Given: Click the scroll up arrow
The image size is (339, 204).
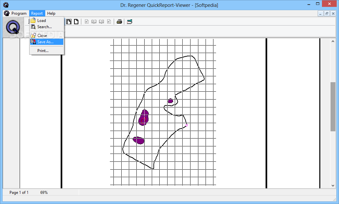Looking at the screenshot, I should click(333, 41).
